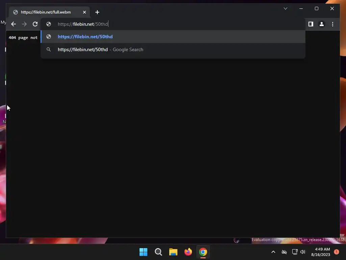Click the Chrome taskbar icon

click(203, 252)
